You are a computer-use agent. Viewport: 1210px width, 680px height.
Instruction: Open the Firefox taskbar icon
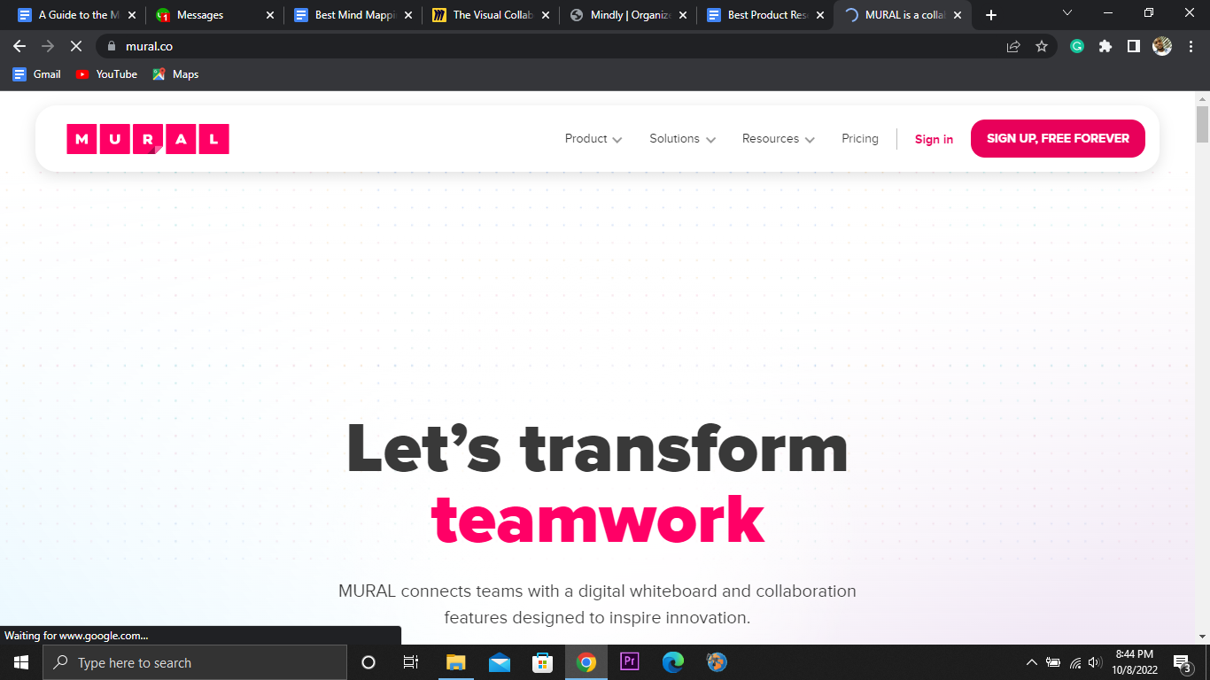(717, 662)
